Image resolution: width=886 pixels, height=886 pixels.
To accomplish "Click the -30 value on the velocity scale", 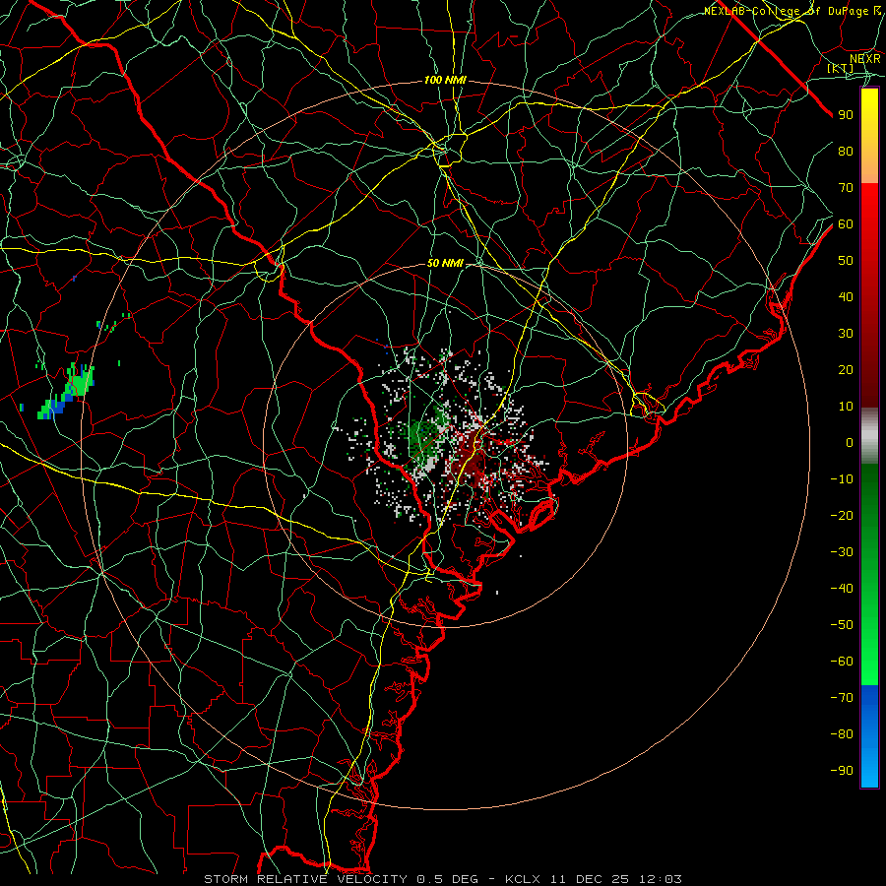I will point(842,552).
